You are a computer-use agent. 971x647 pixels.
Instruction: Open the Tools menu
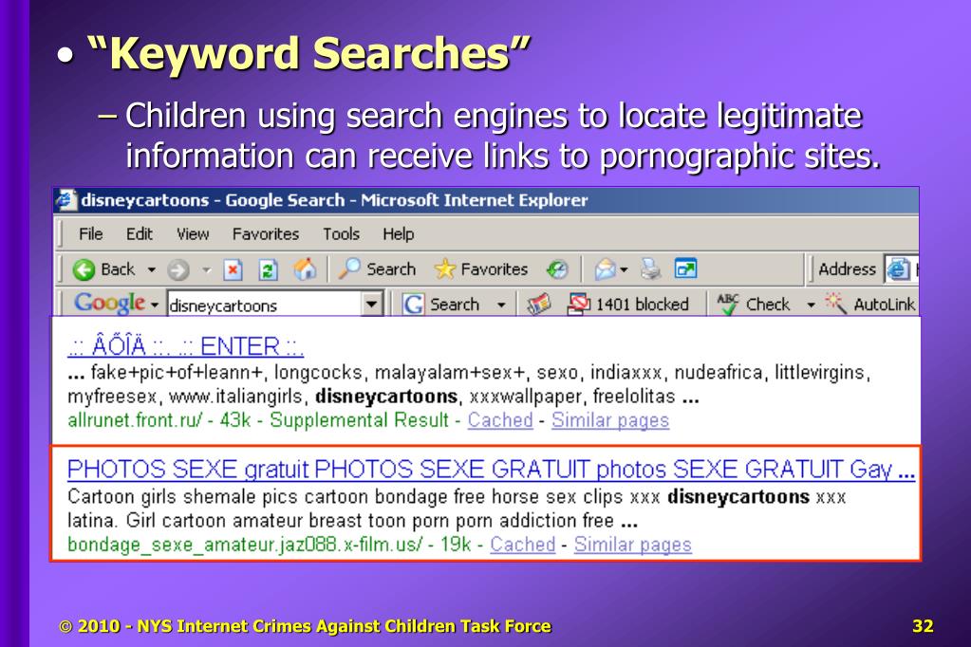click(341, 234)
